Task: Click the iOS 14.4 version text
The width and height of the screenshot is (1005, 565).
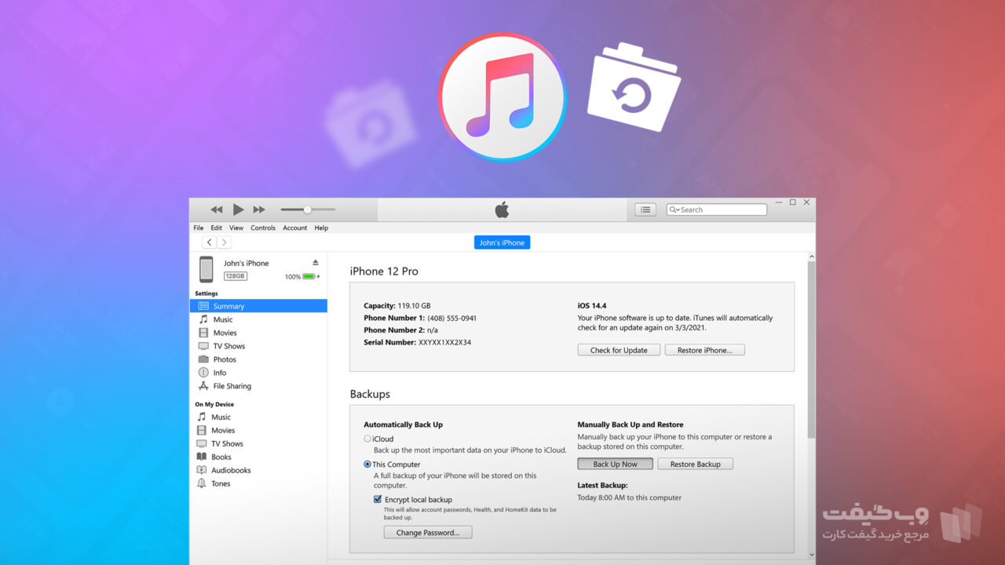Action: [x=592, y=305]
